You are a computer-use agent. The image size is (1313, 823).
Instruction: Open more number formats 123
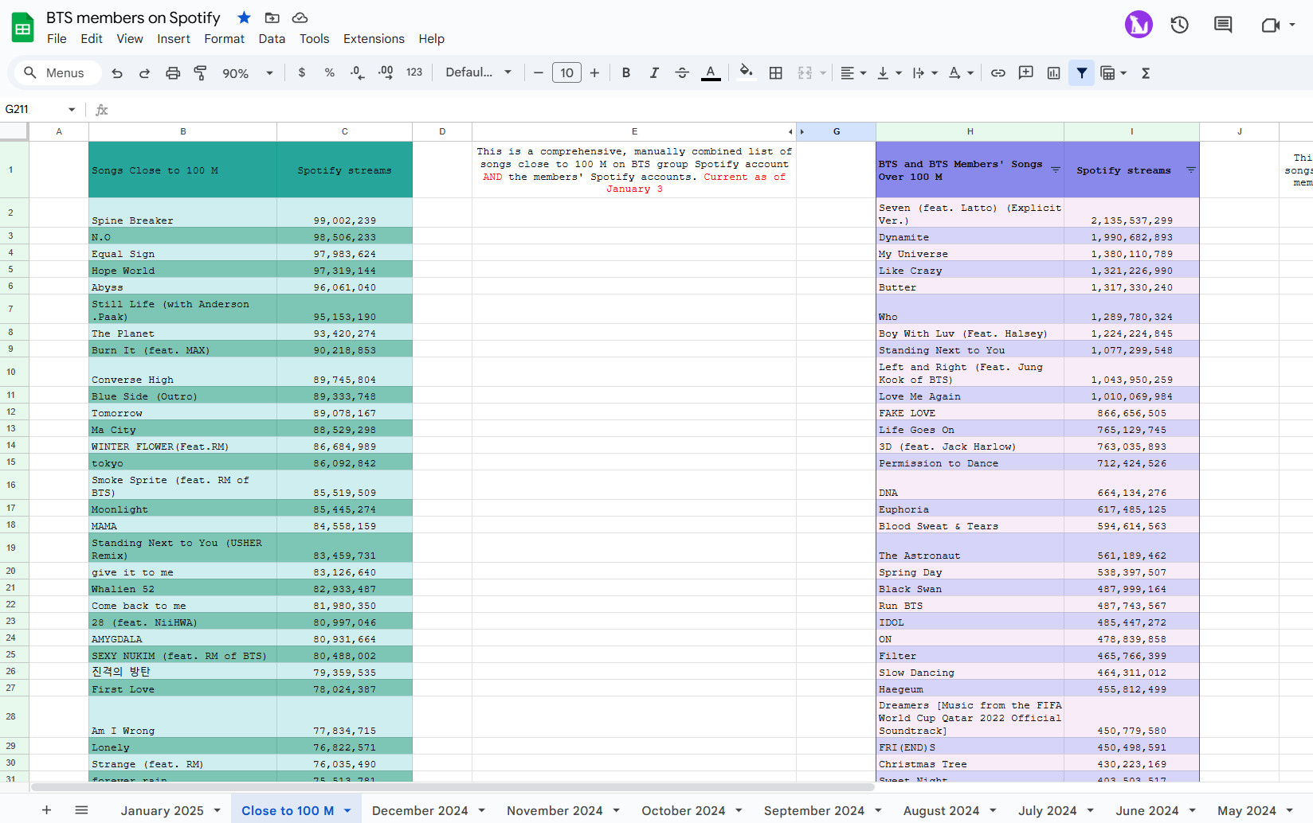pyautogui.click(x=414, y=72)
